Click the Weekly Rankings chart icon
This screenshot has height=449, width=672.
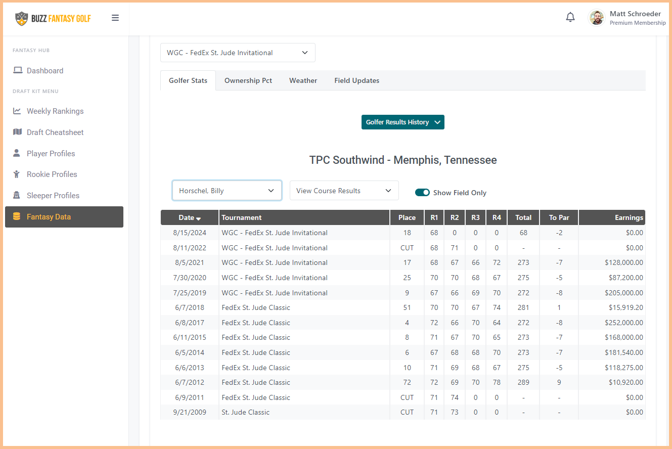click(x=17, y=111)
